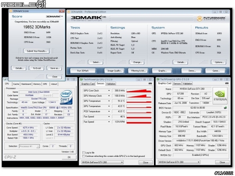Screen dimensions: 235x176
Task: Close the 3DMark Score window with red X
Action: [x=62, y=11]
